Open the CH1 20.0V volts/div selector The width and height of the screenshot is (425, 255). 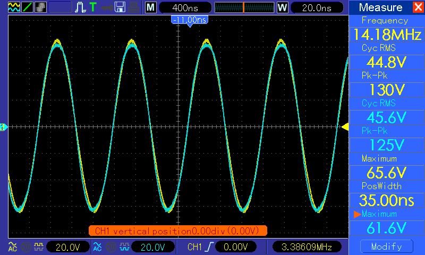coord(67,246)
